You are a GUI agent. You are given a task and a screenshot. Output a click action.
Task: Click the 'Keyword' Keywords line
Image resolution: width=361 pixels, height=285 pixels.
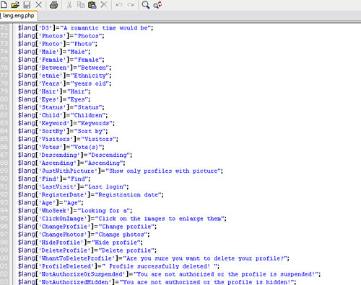point(66,123)
